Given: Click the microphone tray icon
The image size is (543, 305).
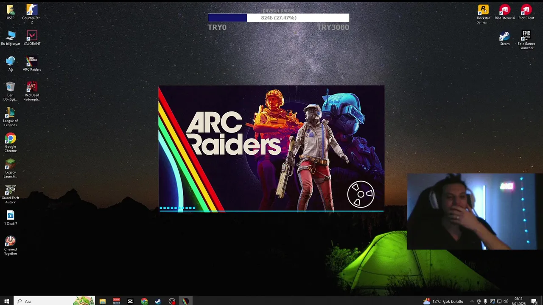Looking at the screenshot, I should click(485, 301).
